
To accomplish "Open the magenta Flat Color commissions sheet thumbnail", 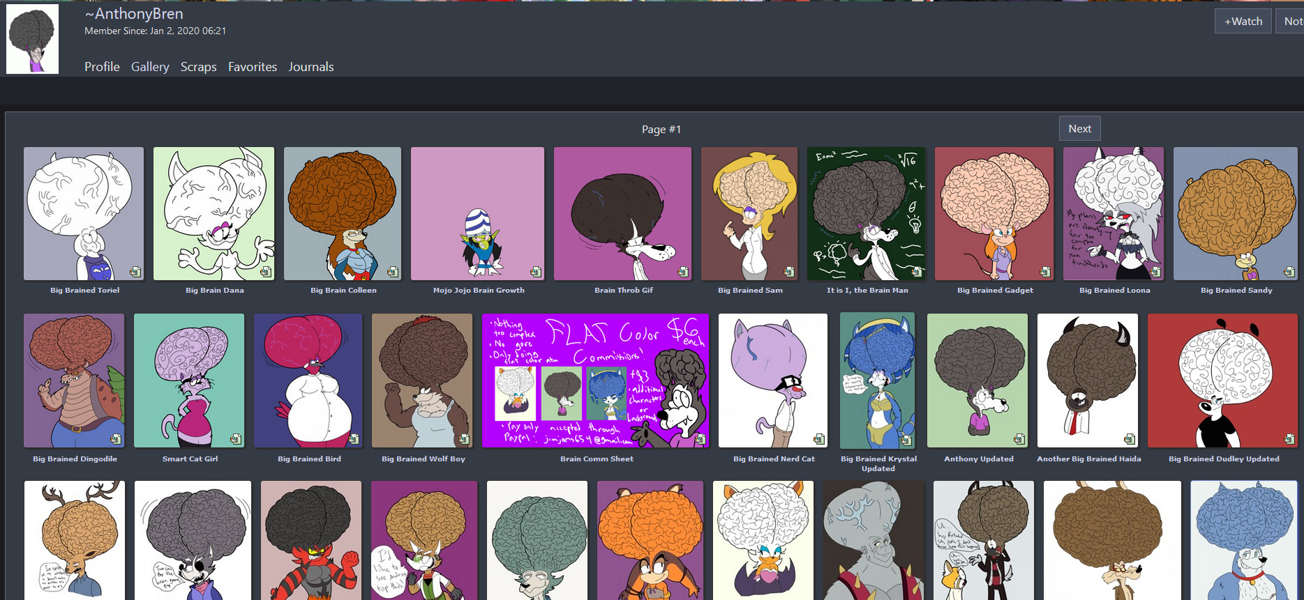I will (x=596, y=380).
